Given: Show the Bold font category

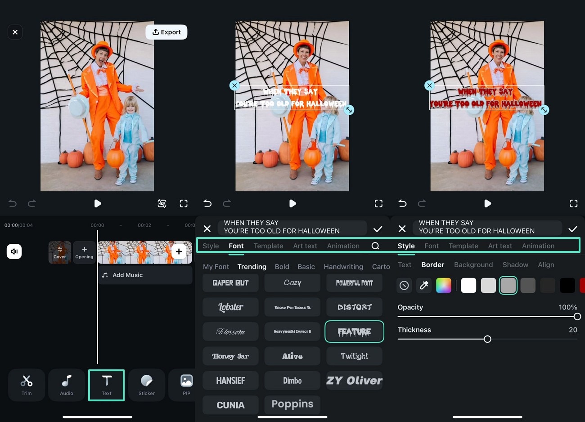Looking at the screenshot, I should pyautogui.click(x=282, y=266).
